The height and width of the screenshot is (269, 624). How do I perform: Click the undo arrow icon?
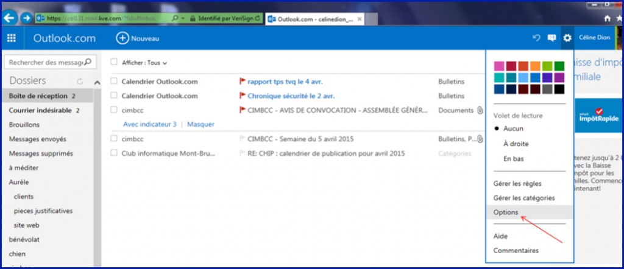[x=536, y=38]
